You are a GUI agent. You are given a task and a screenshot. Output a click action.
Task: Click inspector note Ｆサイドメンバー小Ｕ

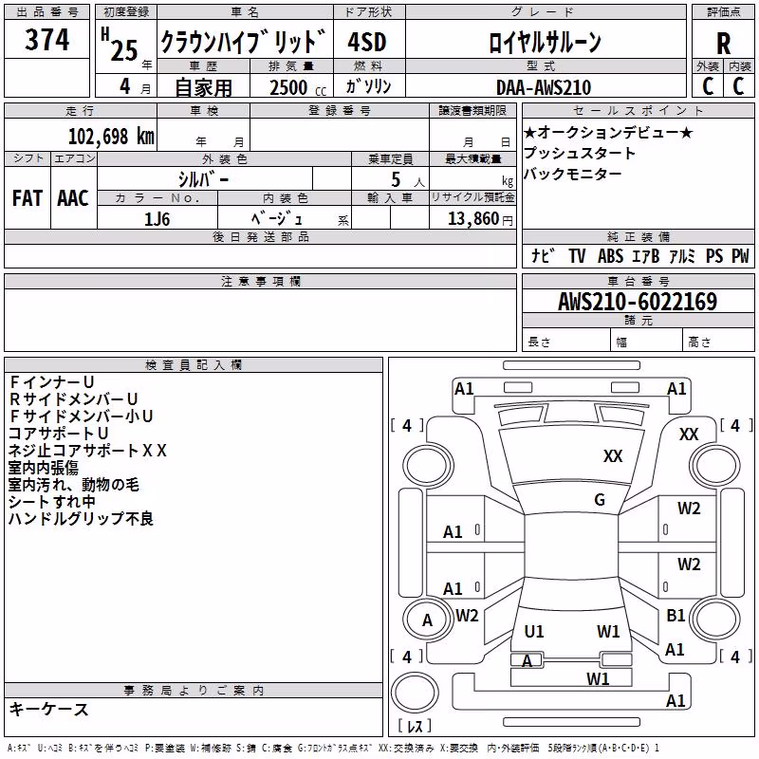(81, 417)
